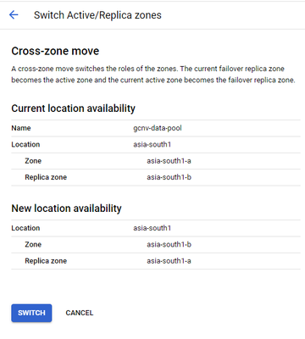305x339 pixels.
Task: Click the Current location availability heading
Action: coord(73,108)
